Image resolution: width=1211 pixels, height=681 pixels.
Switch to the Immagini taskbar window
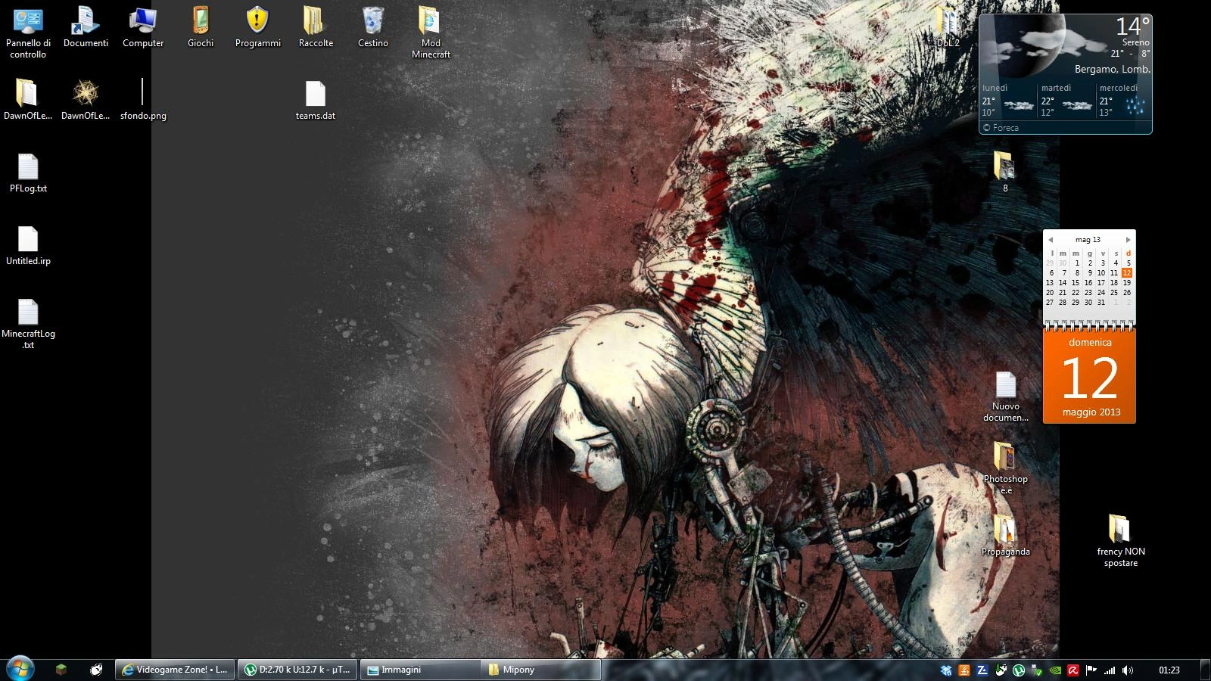coord(420,670)
